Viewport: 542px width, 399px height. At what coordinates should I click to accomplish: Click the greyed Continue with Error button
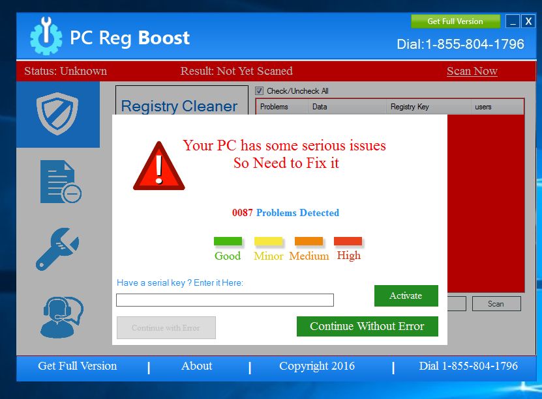coord(166,327)
